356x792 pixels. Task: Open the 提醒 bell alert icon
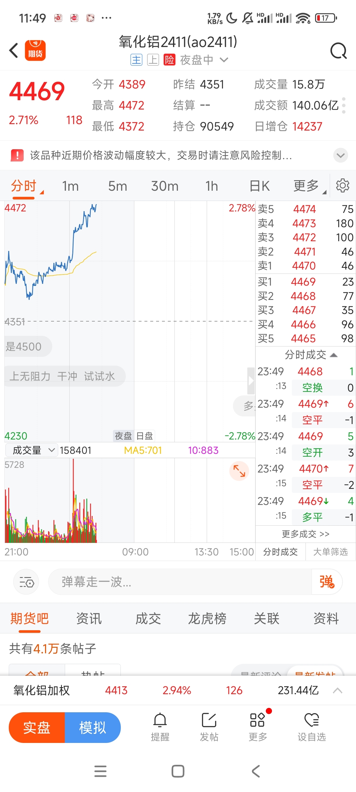pos(160,727)
